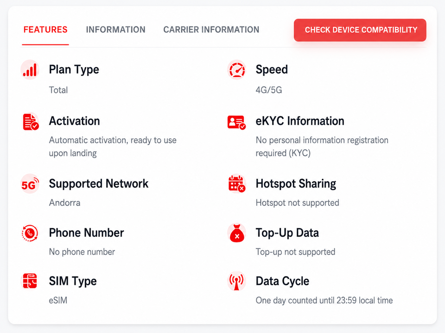Click the Data Cycle antenna icon
Screen dimensions: 445x333
[236, 281]
